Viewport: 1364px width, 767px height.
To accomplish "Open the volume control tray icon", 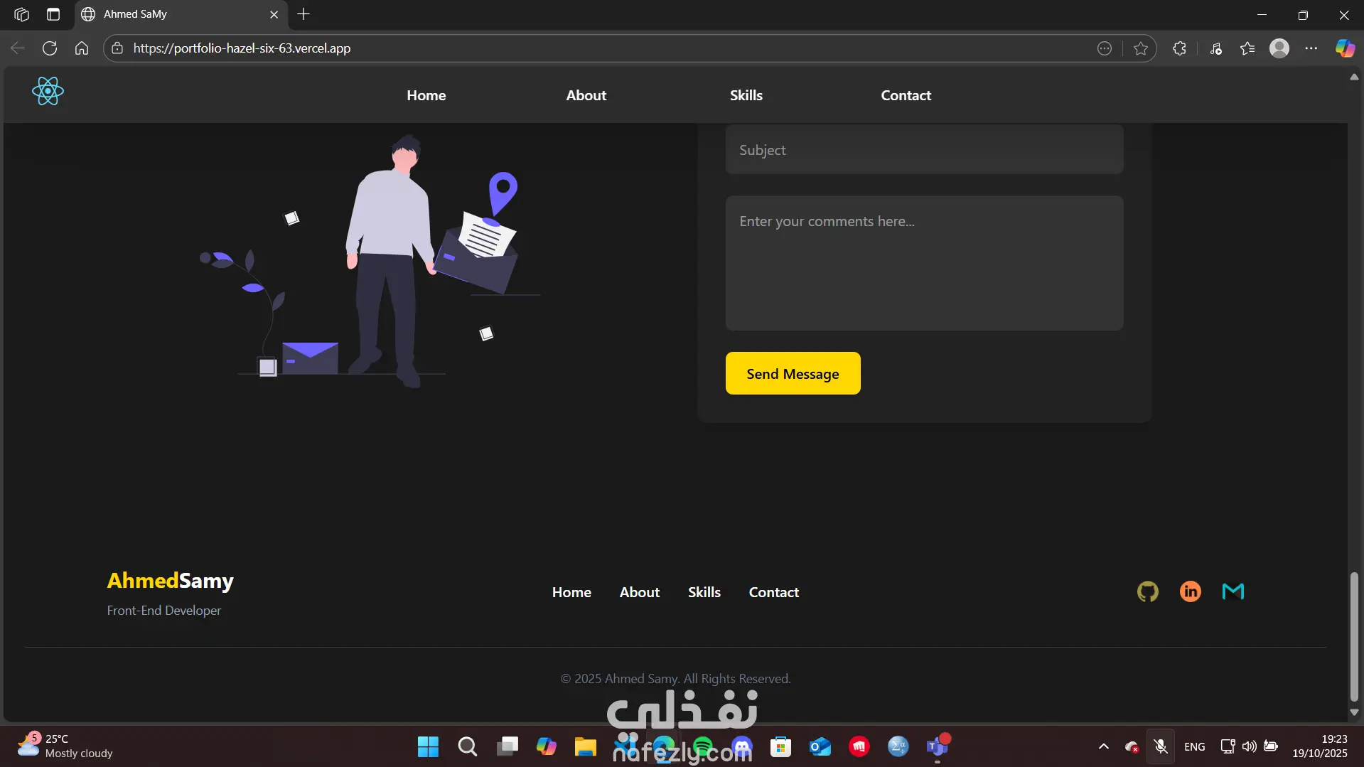I will pos(1249,746).
